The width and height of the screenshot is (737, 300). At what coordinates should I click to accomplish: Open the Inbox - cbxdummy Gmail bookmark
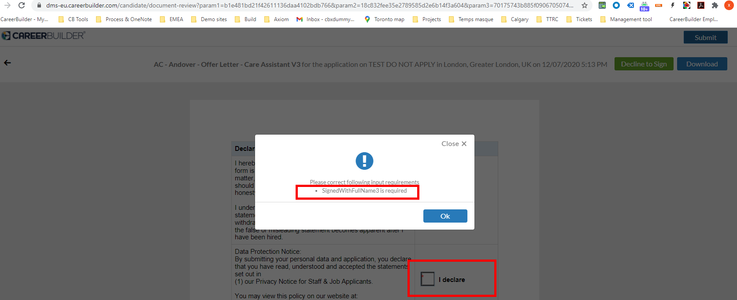point(325,19)
